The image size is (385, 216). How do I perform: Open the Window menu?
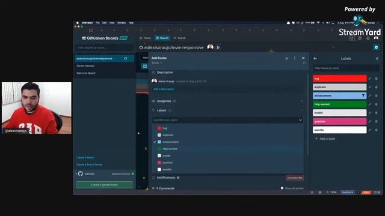click(122, 23)
